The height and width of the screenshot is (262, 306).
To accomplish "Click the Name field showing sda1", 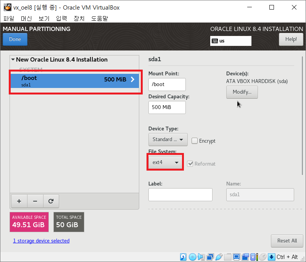I will click(x=260, y=195).
